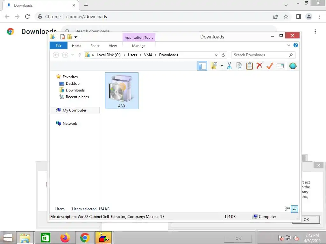Screen dimensions: 326x244
Task: Click the Copy toolbar icon
Action: pos(239,66)
